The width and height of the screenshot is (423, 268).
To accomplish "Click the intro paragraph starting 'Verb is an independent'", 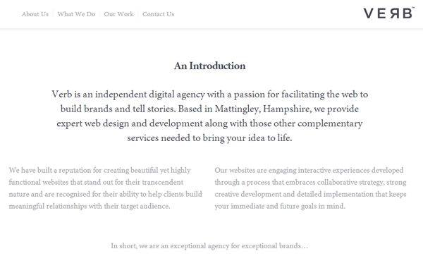I will (209, 116).
